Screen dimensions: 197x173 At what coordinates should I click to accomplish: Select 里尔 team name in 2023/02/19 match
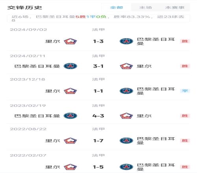tap(144, 116)
